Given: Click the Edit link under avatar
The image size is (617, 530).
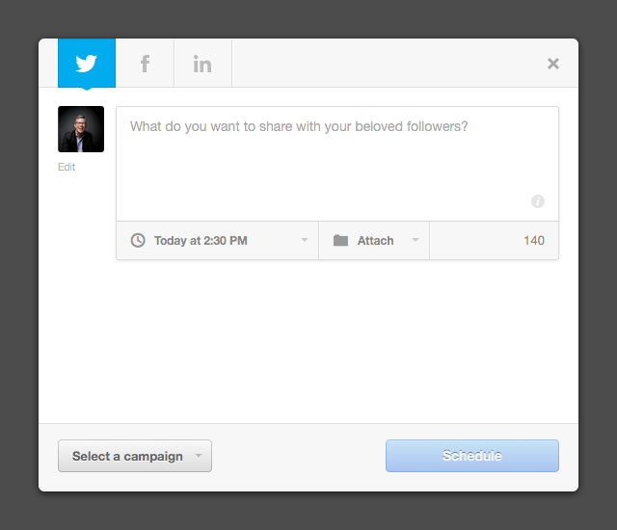Looking at the screenshot, I should click(67, 167).
